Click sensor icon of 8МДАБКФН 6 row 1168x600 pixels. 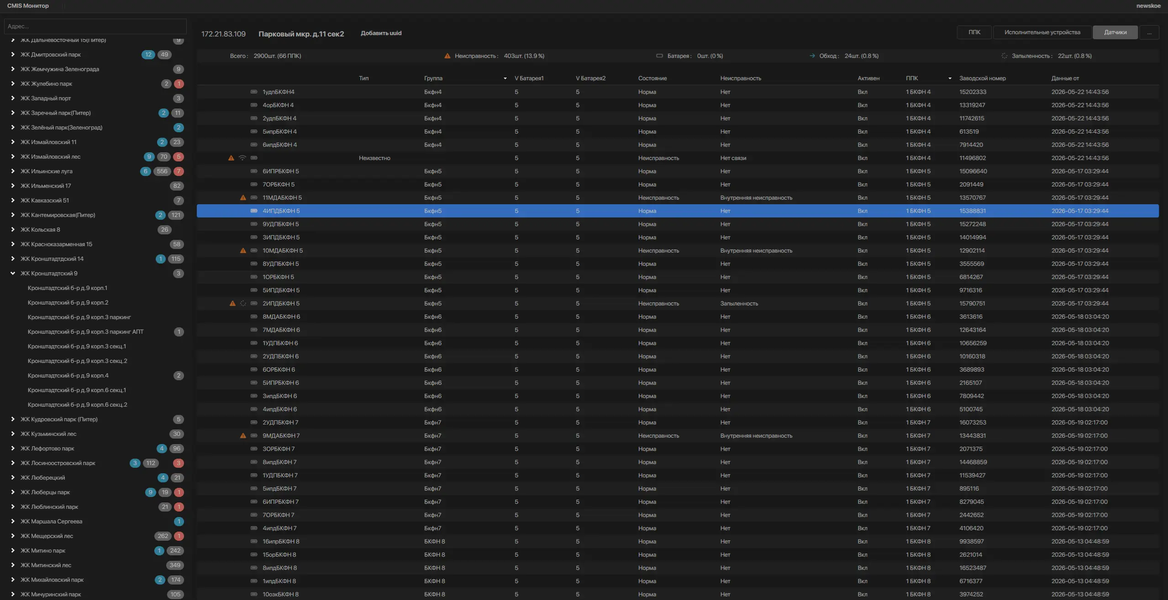pos(254,317)
